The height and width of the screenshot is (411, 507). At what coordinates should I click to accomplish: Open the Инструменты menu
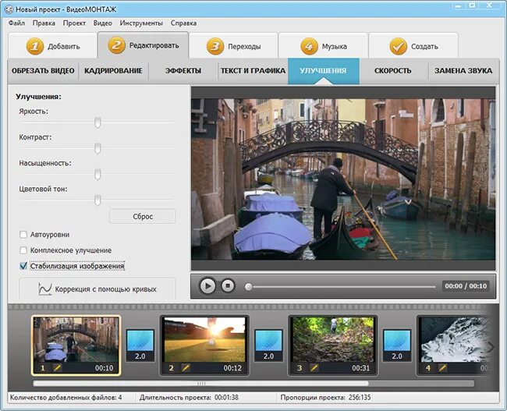(141, 23)
